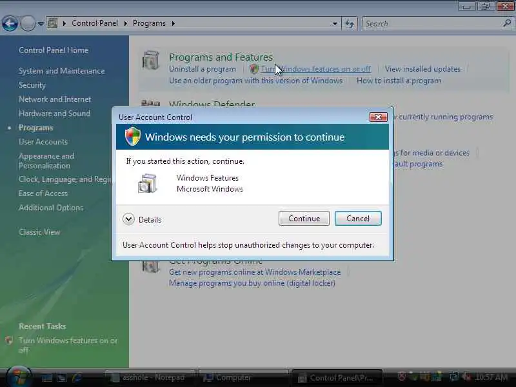
Task: Open Clock, Language, and Region category
Action: tap(65, 179)
